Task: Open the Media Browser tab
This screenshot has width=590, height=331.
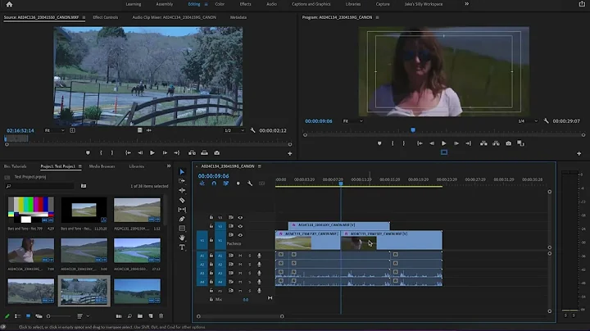Action: tap(102, 165)
